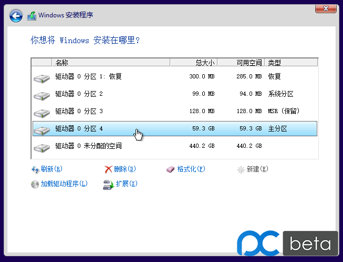Click the drive icon for partition 2
Screen dimensions: 343x262
[x=41, y=95]
